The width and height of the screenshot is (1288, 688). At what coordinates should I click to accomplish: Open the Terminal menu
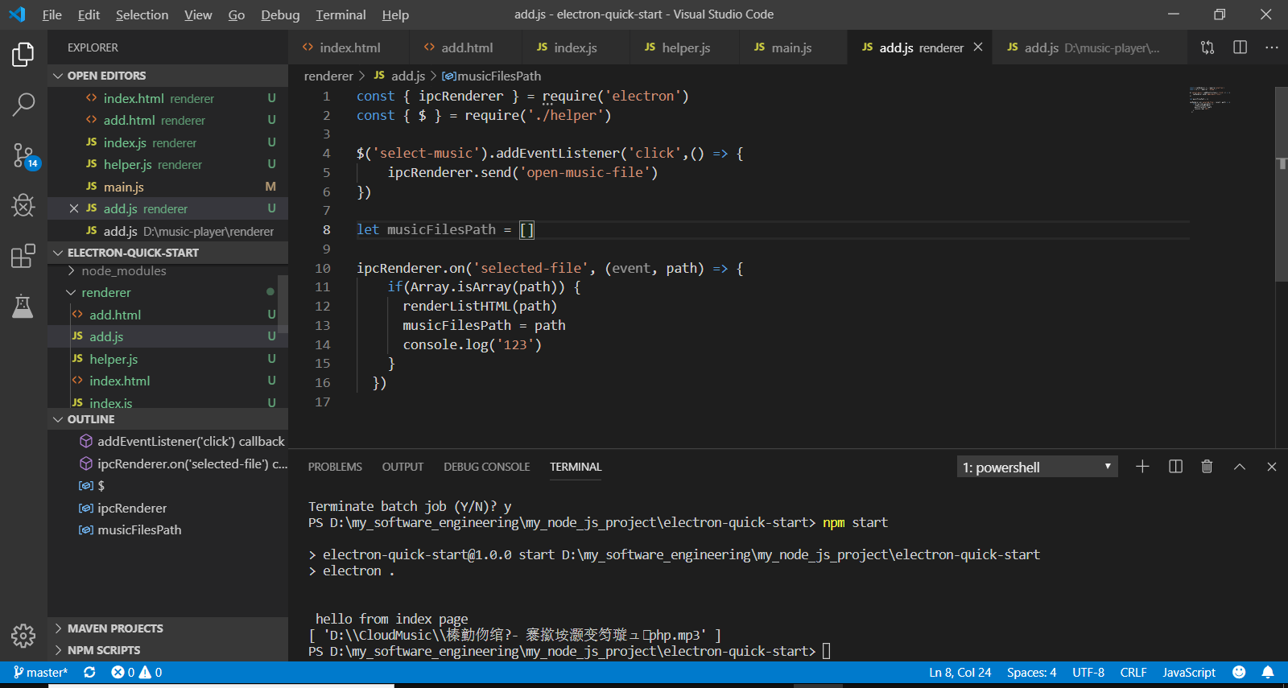point(341,14)
